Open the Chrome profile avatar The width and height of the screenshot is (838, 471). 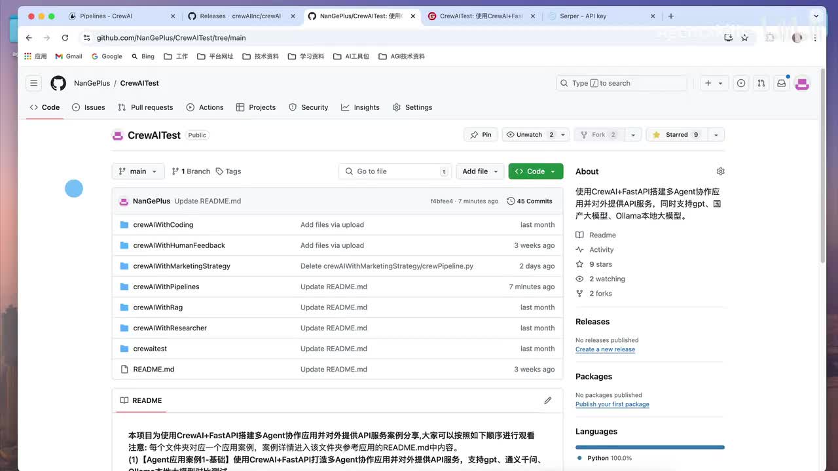[797, 38]
